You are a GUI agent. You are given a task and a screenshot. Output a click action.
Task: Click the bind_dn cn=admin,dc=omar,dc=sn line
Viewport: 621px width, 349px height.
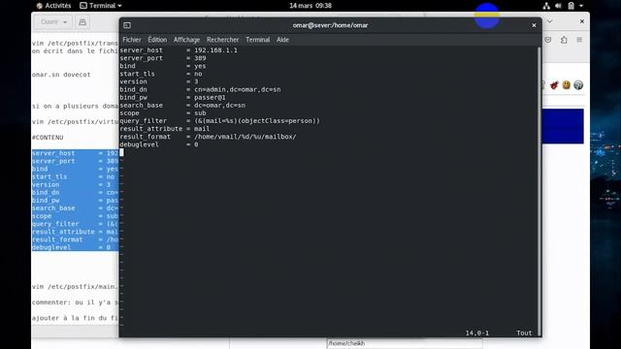pyautogui.click(x=200, y=89)
